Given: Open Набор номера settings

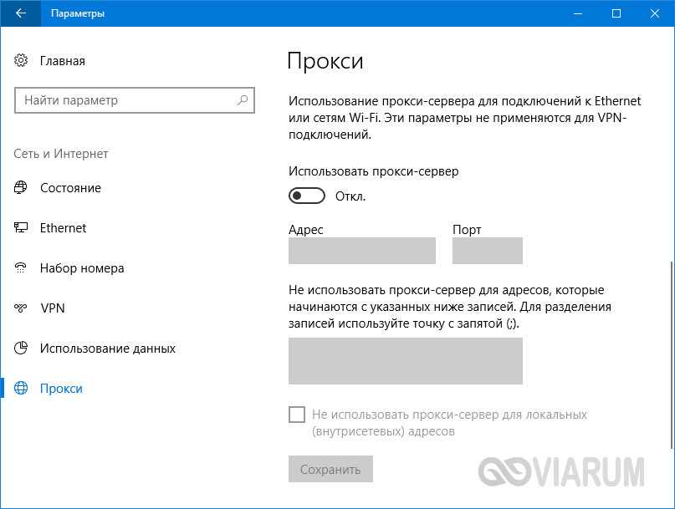Looking at the screenshot, I should pyautogui.click(x=82, y=268).
